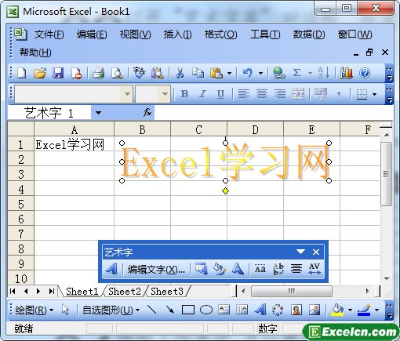Open the 文件(F) menu
400x341 pixels.
coord(49,34)
